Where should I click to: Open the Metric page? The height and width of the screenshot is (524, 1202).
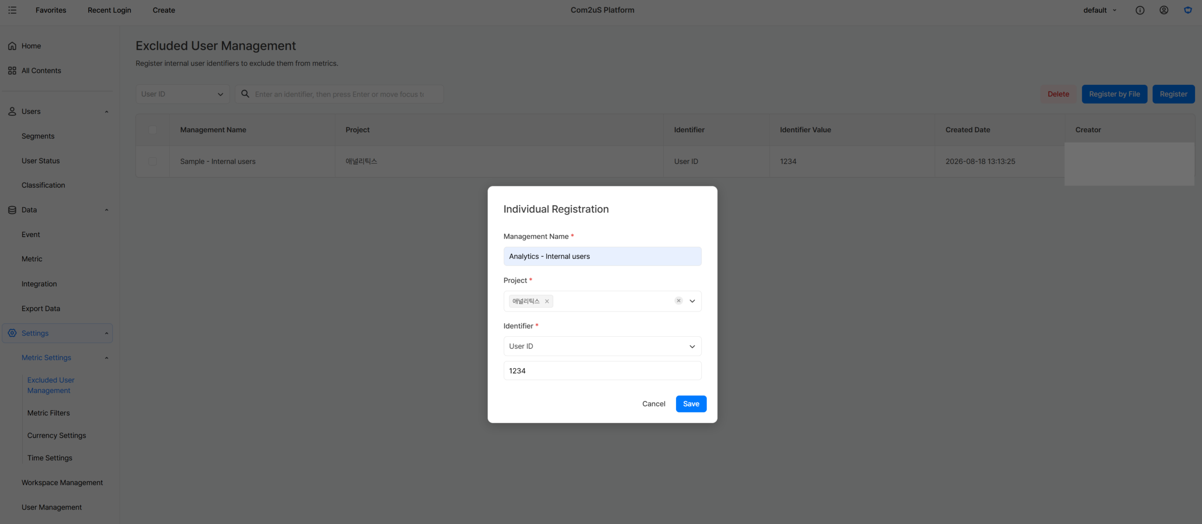32,259
